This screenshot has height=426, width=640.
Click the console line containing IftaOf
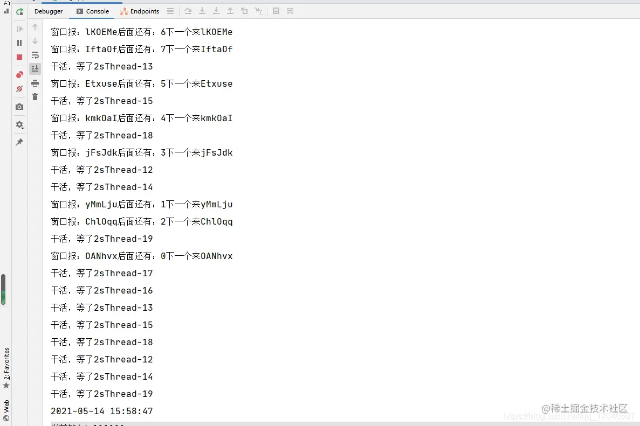click(x=141, y=49)
